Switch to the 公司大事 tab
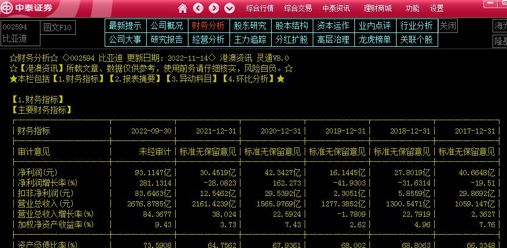The width and height of the screenshot is (507, 248). point(125,39)
